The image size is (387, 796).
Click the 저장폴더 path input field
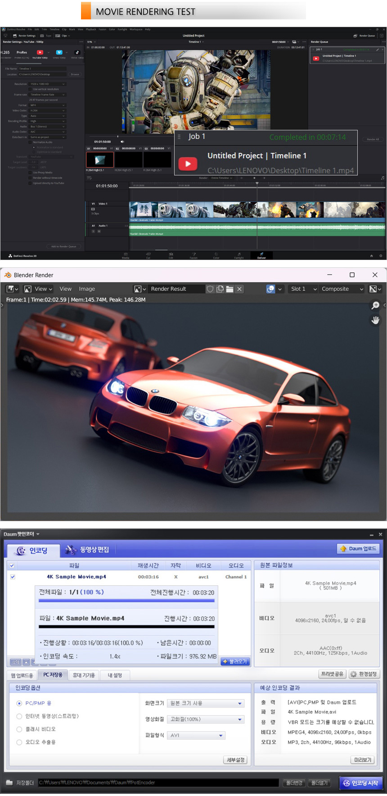(157, 782)
